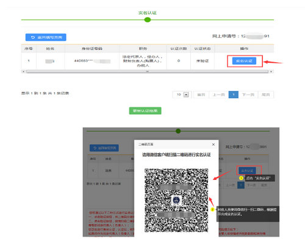Image resolution: width=305 pixels, height=244 pixels.
Task: Click the 显示1到1条 record count text in upper page
Action: pyautogui.click(x=45, y=93)
